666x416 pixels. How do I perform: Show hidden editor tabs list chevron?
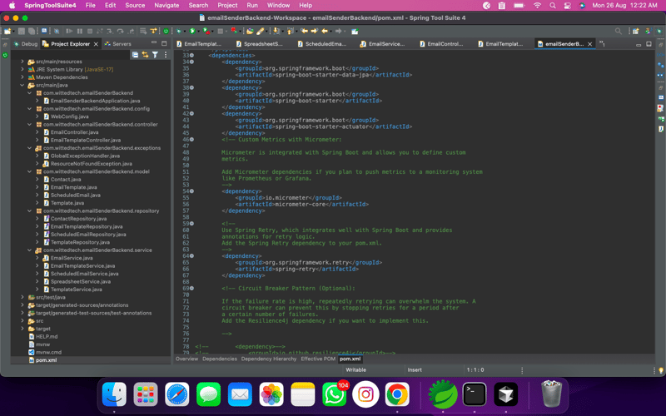point(602,44)
